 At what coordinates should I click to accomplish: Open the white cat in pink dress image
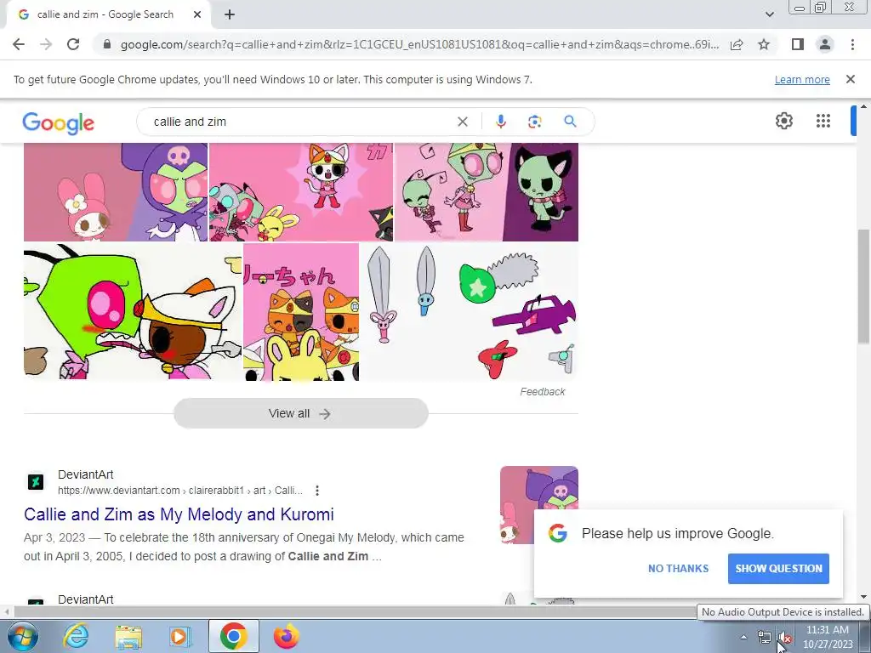(x=300, y=192)
